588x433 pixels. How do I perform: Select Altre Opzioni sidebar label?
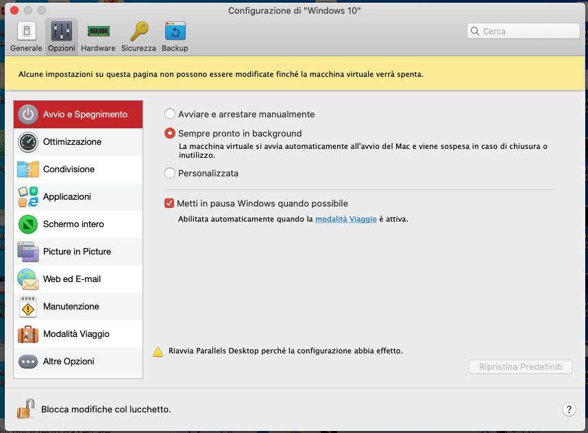coord(69,362)
